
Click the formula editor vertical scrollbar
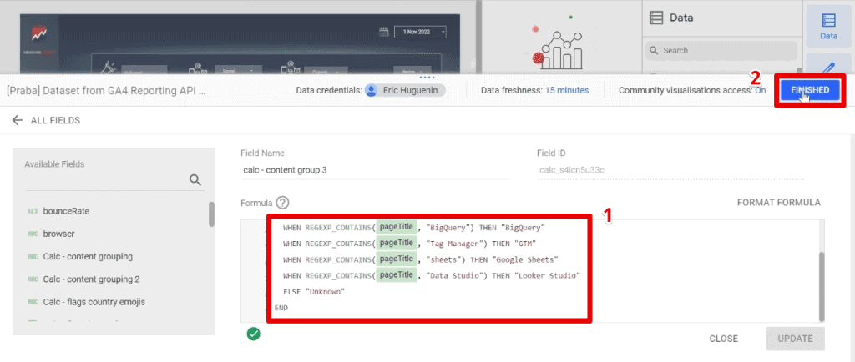[822, 287]
